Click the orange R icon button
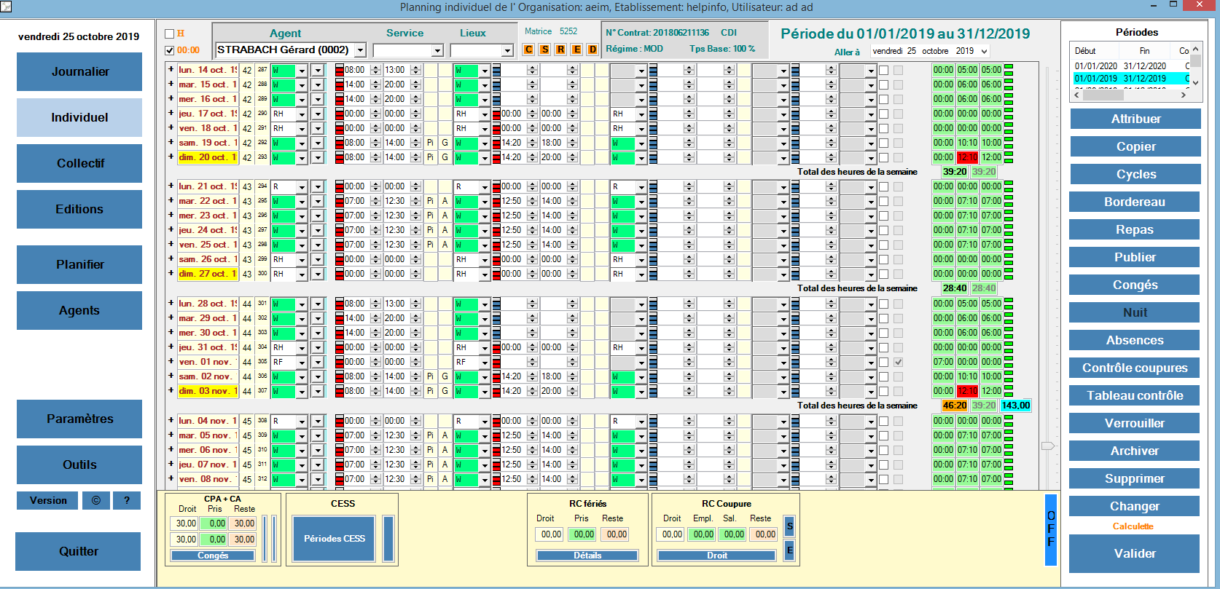This screenshot has height=589, width=1220. pos(560,50)
